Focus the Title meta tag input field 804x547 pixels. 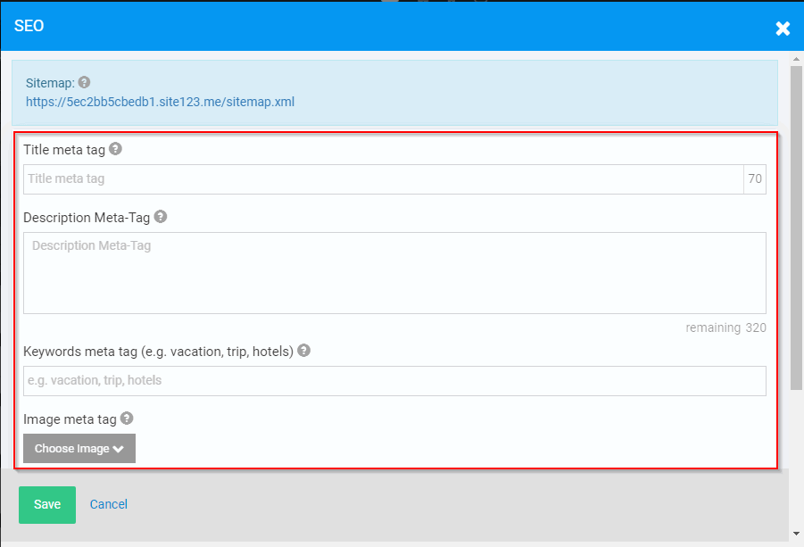click(x=384, y=179)
